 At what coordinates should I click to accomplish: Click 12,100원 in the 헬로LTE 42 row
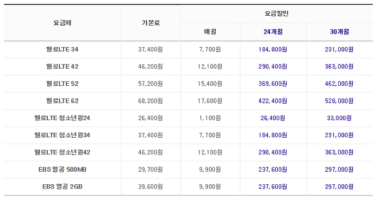(210, 66)
